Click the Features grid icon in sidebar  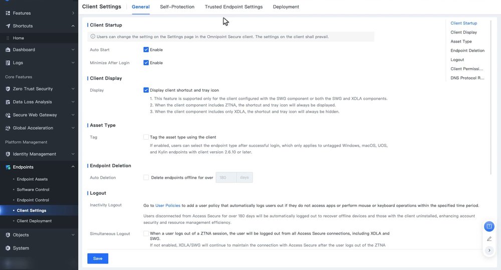[8, 13]
